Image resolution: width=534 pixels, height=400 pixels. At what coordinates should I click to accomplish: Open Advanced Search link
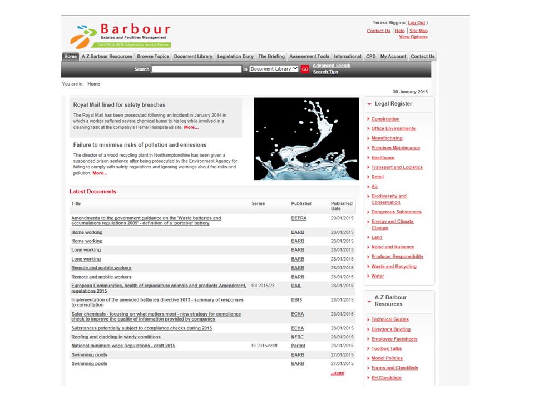pyautogui.click(x=332, y=66)
